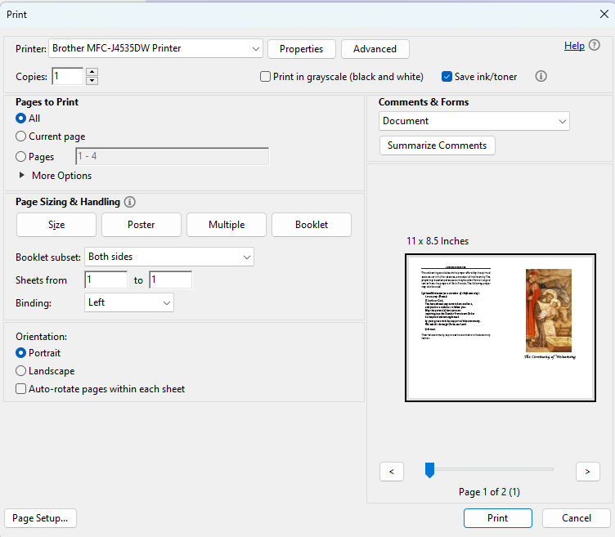Select the Current page radio button
Viewport: 615px width, 537px height.
[x=21, y=136]
